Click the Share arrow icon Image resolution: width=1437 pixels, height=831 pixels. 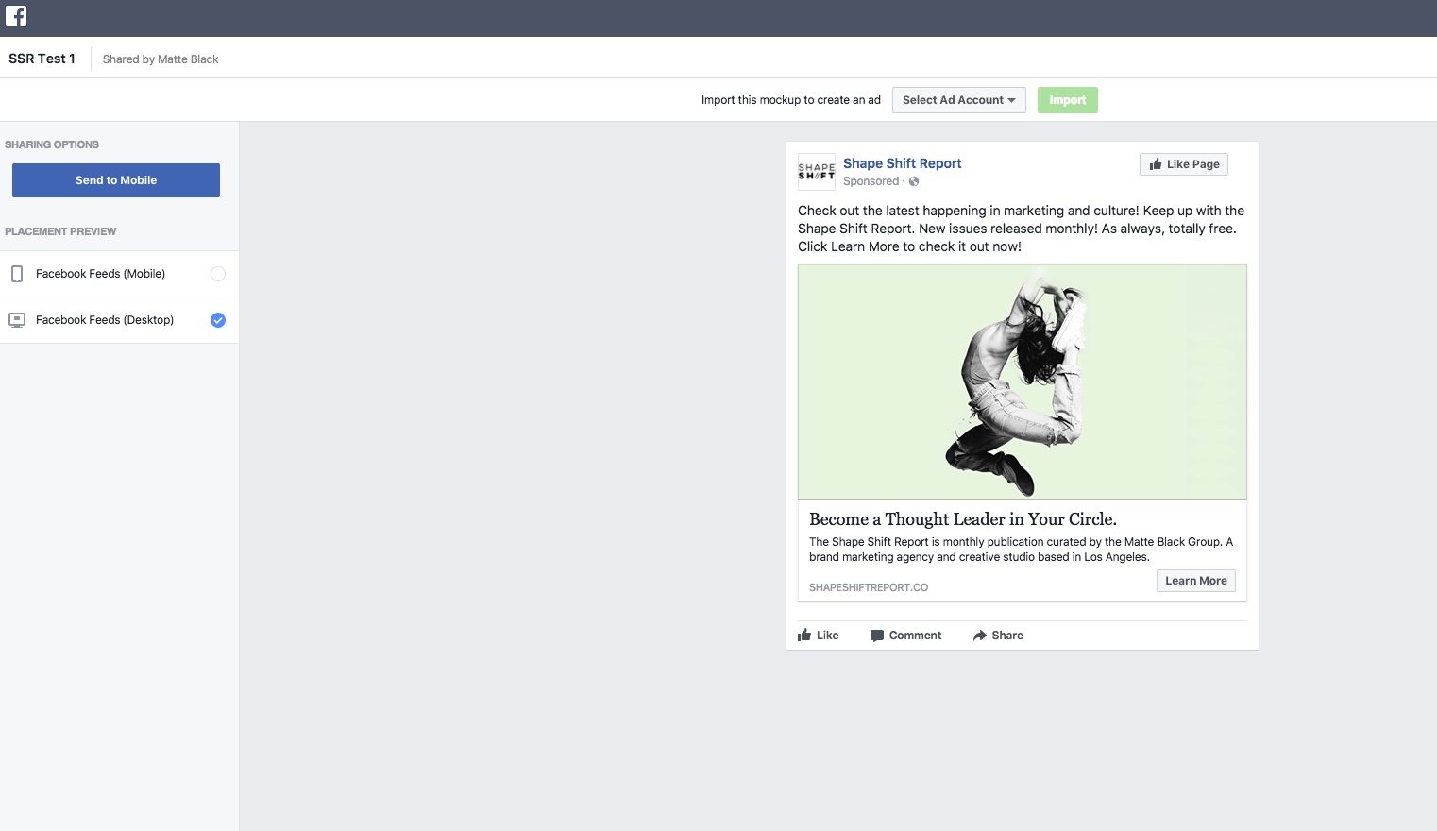tap(978, 635)
